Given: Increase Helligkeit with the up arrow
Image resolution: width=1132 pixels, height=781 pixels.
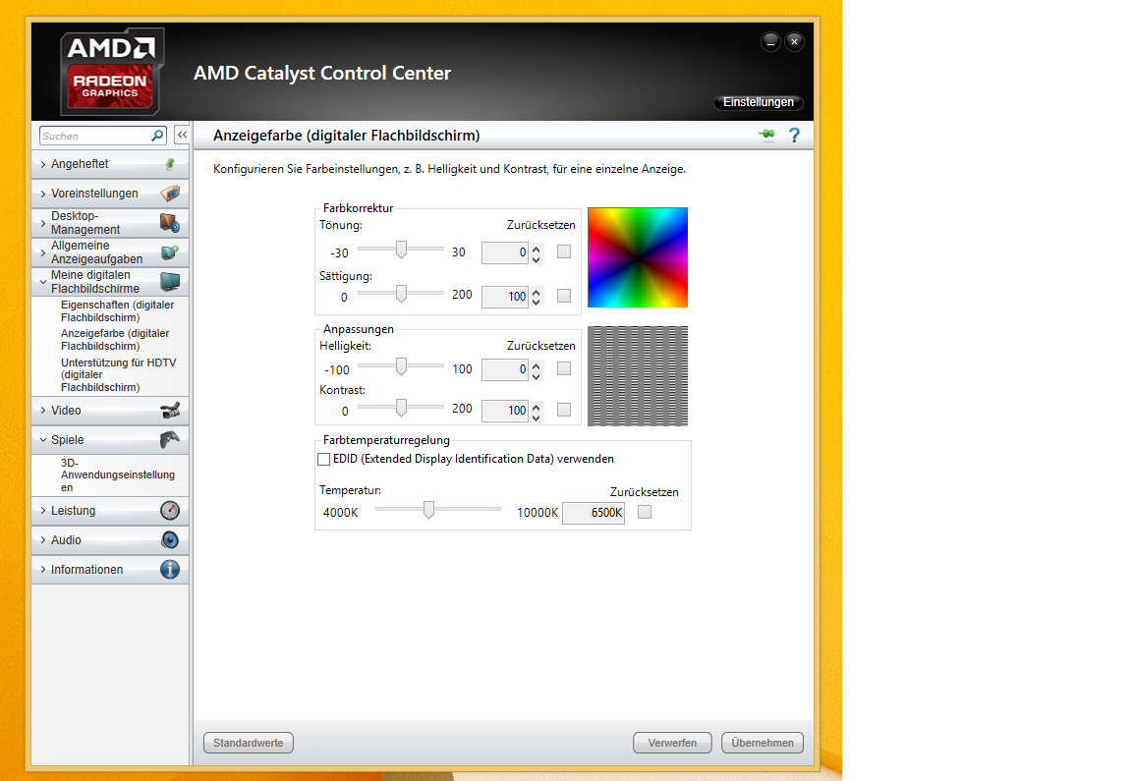Looking at the screenshot, I should (536, 365).
